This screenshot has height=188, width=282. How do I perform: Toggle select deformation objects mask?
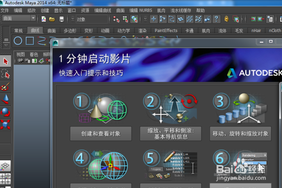tap(189, 19)
